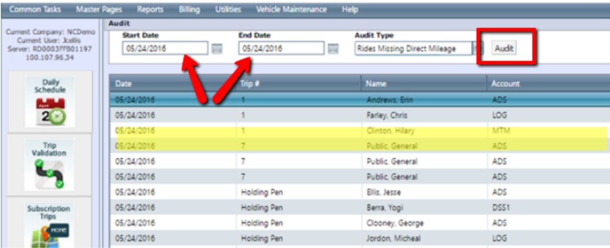
Task: Open the Help menu
Action: coord(350,9)
